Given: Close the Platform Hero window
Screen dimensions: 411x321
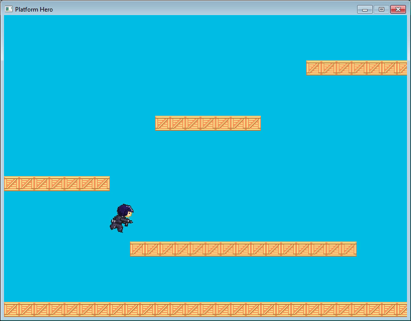Looking at the screenshot, I should (x=398, y=10).
